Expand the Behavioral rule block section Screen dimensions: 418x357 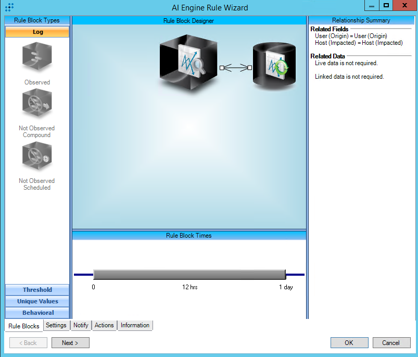[37, 313]
